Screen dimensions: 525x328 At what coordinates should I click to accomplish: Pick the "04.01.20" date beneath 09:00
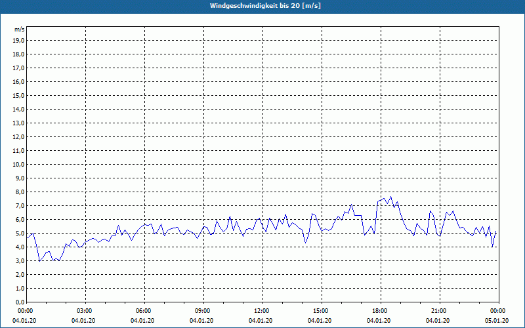coord(201,321)
